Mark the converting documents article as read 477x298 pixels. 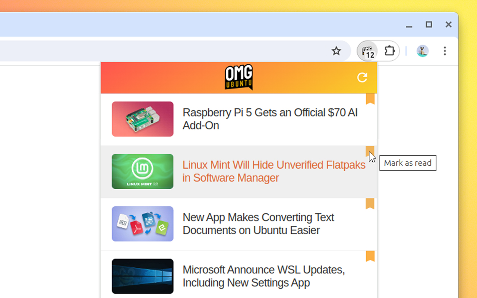pyautogui.click(x=370, y=203)
